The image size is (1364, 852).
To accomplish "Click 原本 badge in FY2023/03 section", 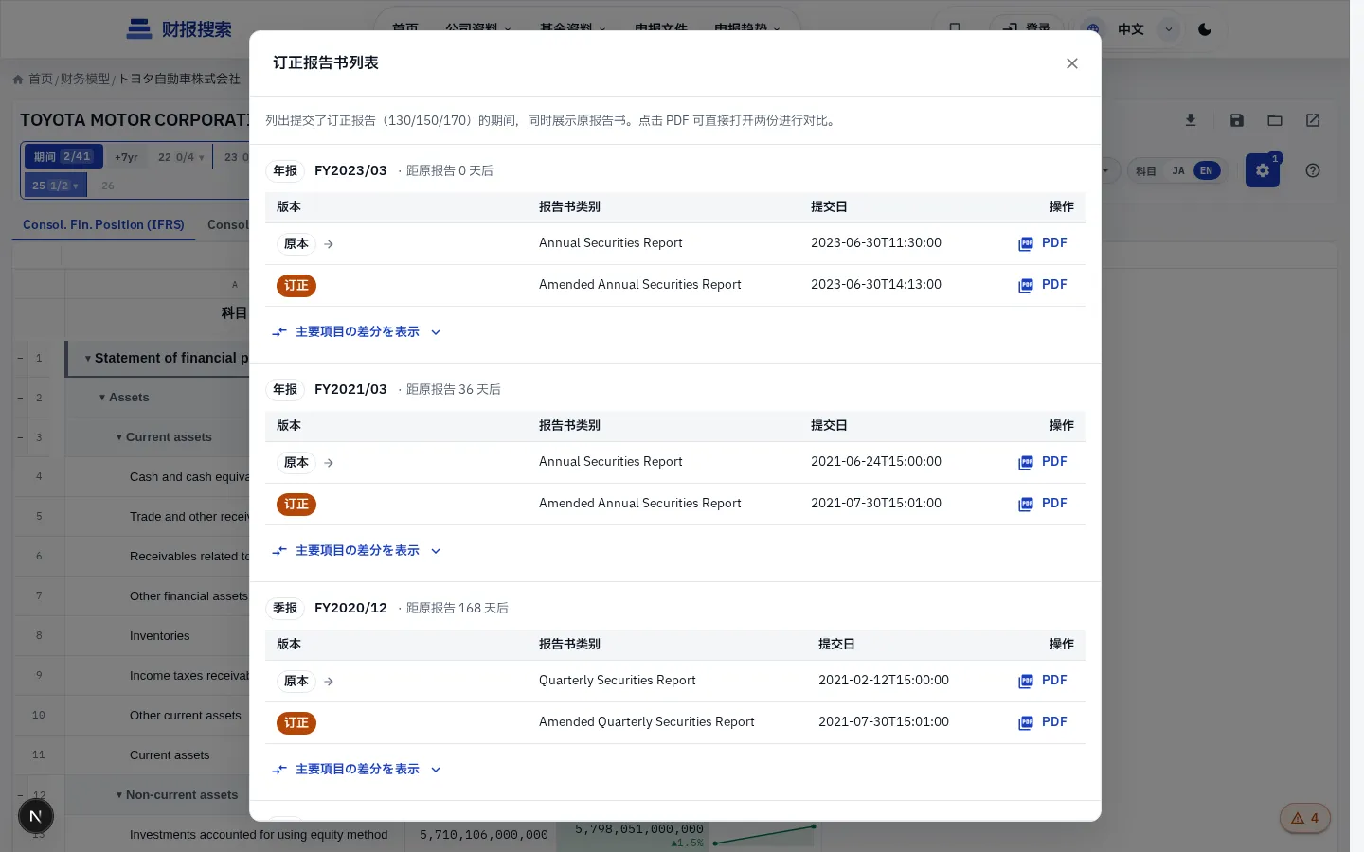I will 296,244.
